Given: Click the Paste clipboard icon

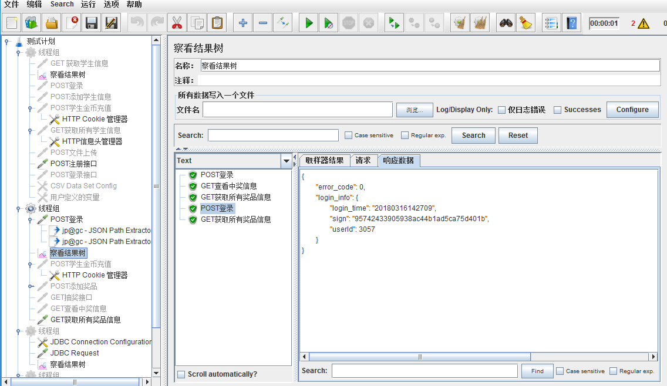Looking at the screenshot, I should point(217,23).
